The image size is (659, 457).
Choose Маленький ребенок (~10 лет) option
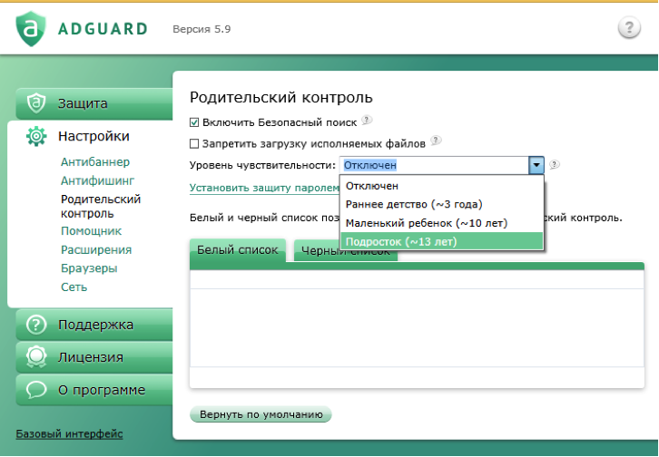point(425,223)
